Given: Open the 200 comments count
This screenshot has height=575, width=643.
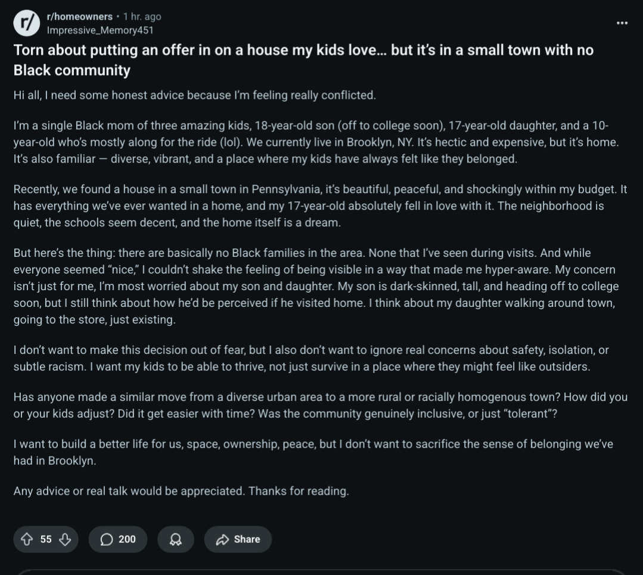Looking at the screenshot, I should point(127,539).
